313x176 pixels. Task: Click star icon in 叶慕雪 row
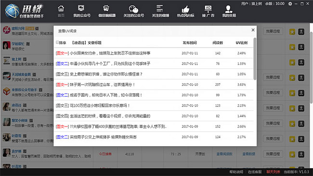292,139
